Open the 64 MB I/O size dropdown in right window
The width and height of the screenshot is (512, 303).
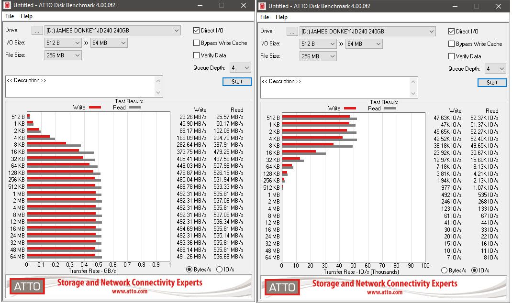click(364, 43)
